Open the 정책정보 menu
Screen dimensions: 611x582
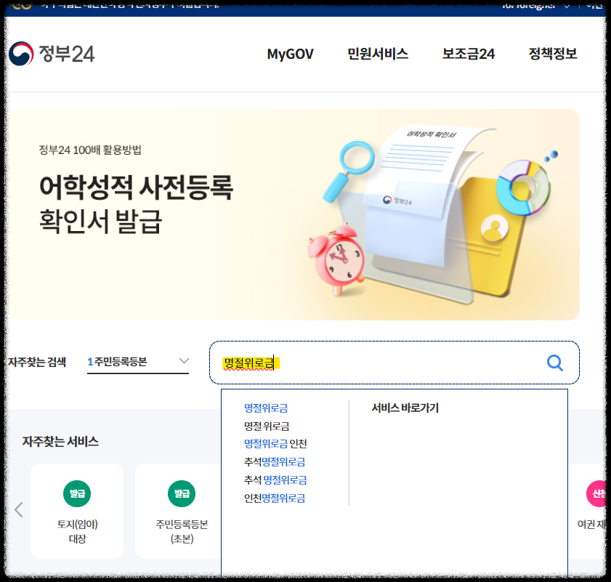pos(553,54)
